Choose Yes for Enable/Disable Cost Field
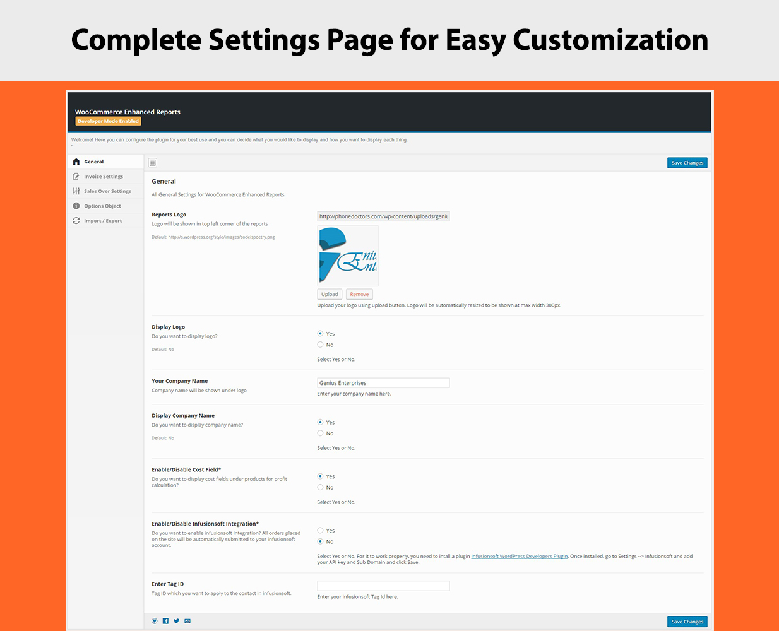 click(321, 476)
